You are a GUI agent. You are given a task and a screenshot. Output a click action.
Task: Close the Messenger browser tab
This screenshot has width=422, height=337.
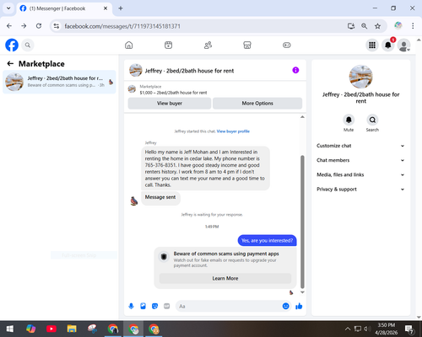tap(105, 8)
